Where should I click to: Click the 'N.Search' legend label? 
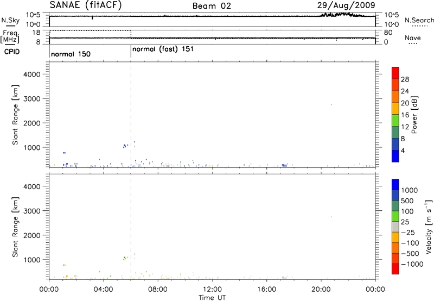click(x=419, y=20)
